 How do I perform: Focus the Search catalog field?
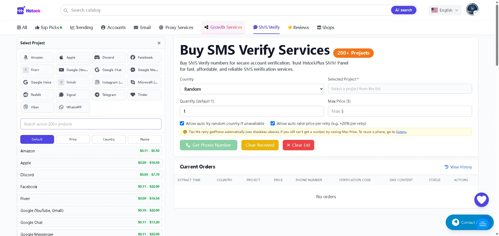pyautogui.click(x=229, y=10)
